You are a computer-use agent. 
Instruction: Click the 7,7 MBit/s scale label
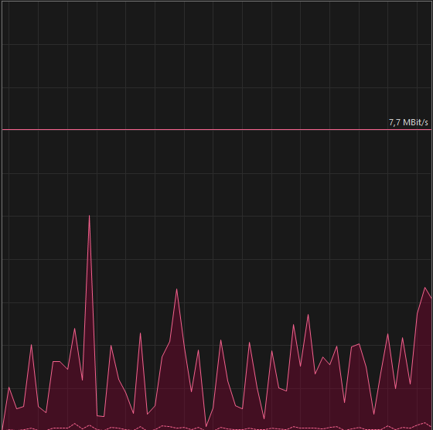tap(408, 122)
